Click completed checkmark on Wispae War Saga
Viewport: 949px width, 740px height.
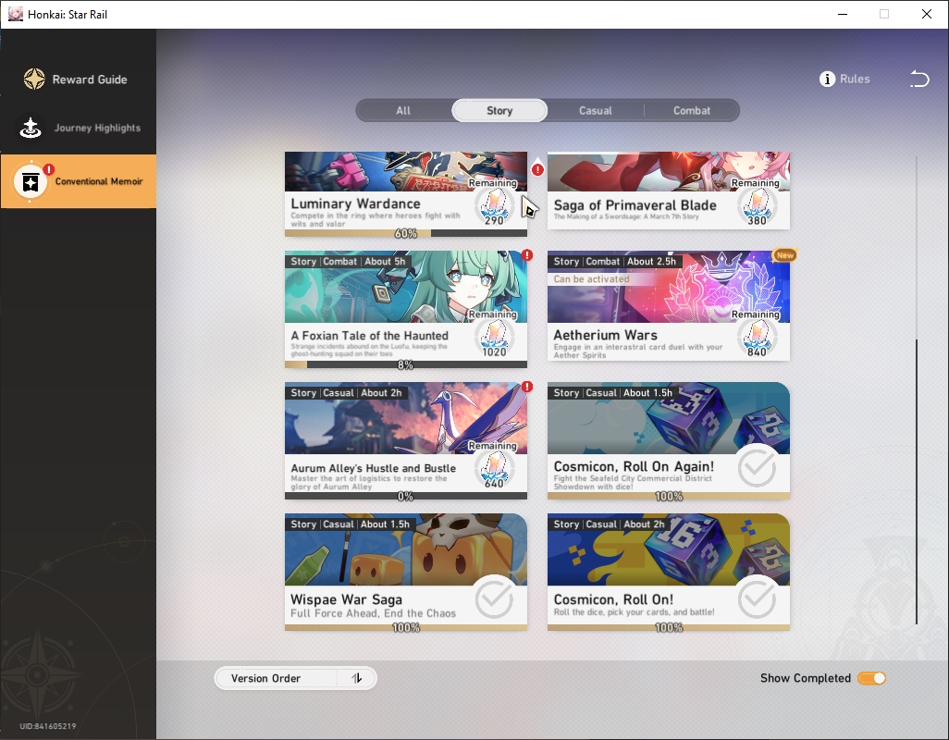coord(495,598)
